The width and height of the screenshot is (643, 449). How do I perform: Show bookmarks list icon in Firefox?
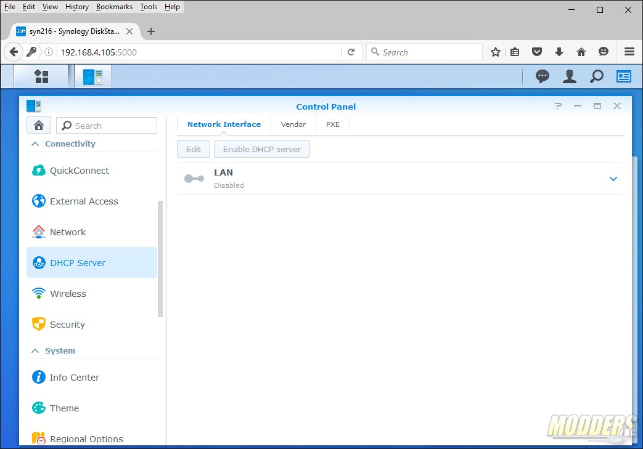[515, 52]
